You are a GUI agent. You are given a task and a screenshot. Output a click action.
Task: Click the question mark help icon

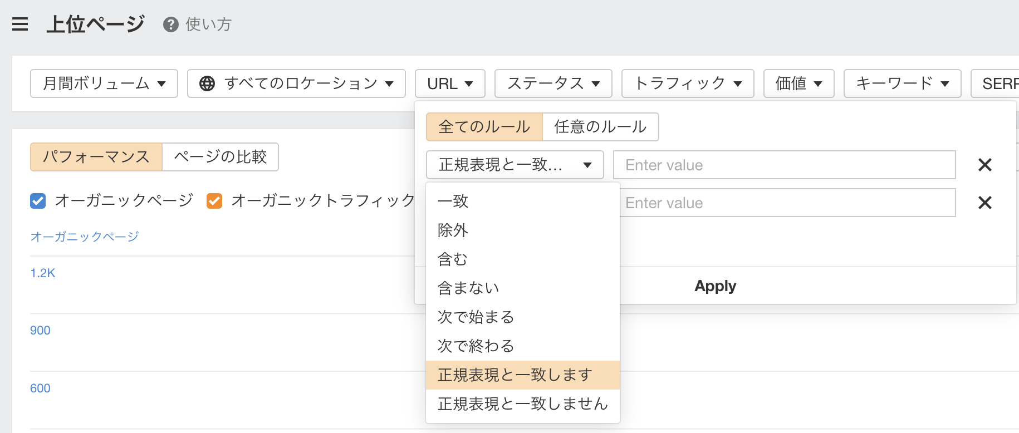(x=170, y=24)
